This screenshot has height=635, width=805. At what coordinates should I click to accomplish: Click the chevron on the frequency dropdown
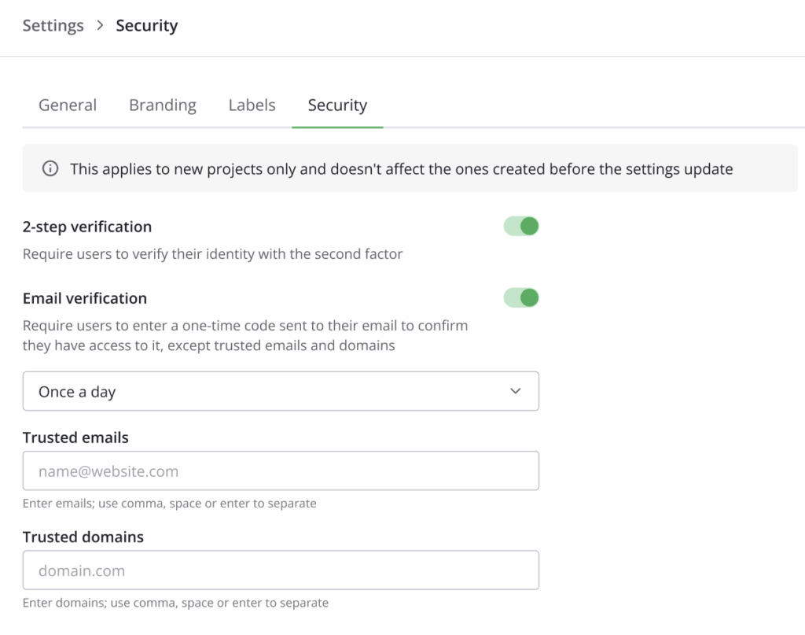pos(516,390)
